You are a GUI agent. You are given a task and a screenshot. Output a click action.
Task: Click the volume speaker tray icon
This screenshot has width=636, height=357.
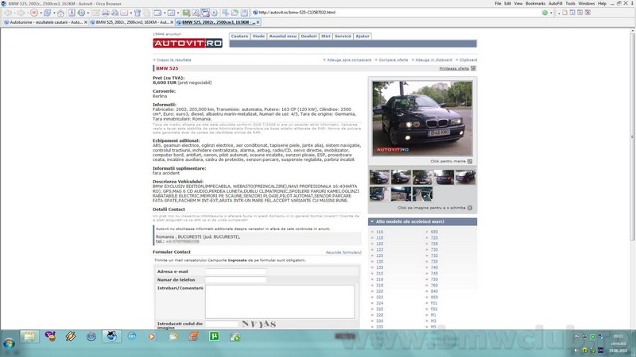pos(576,350)
